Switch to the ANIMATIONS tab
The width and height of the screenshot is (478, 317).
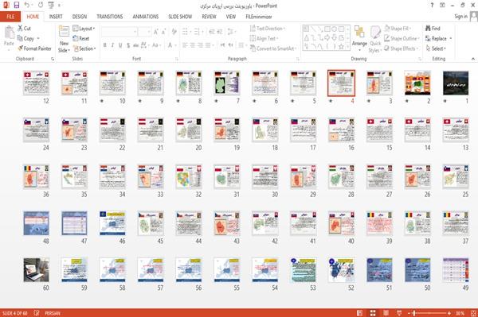[146, 17]
